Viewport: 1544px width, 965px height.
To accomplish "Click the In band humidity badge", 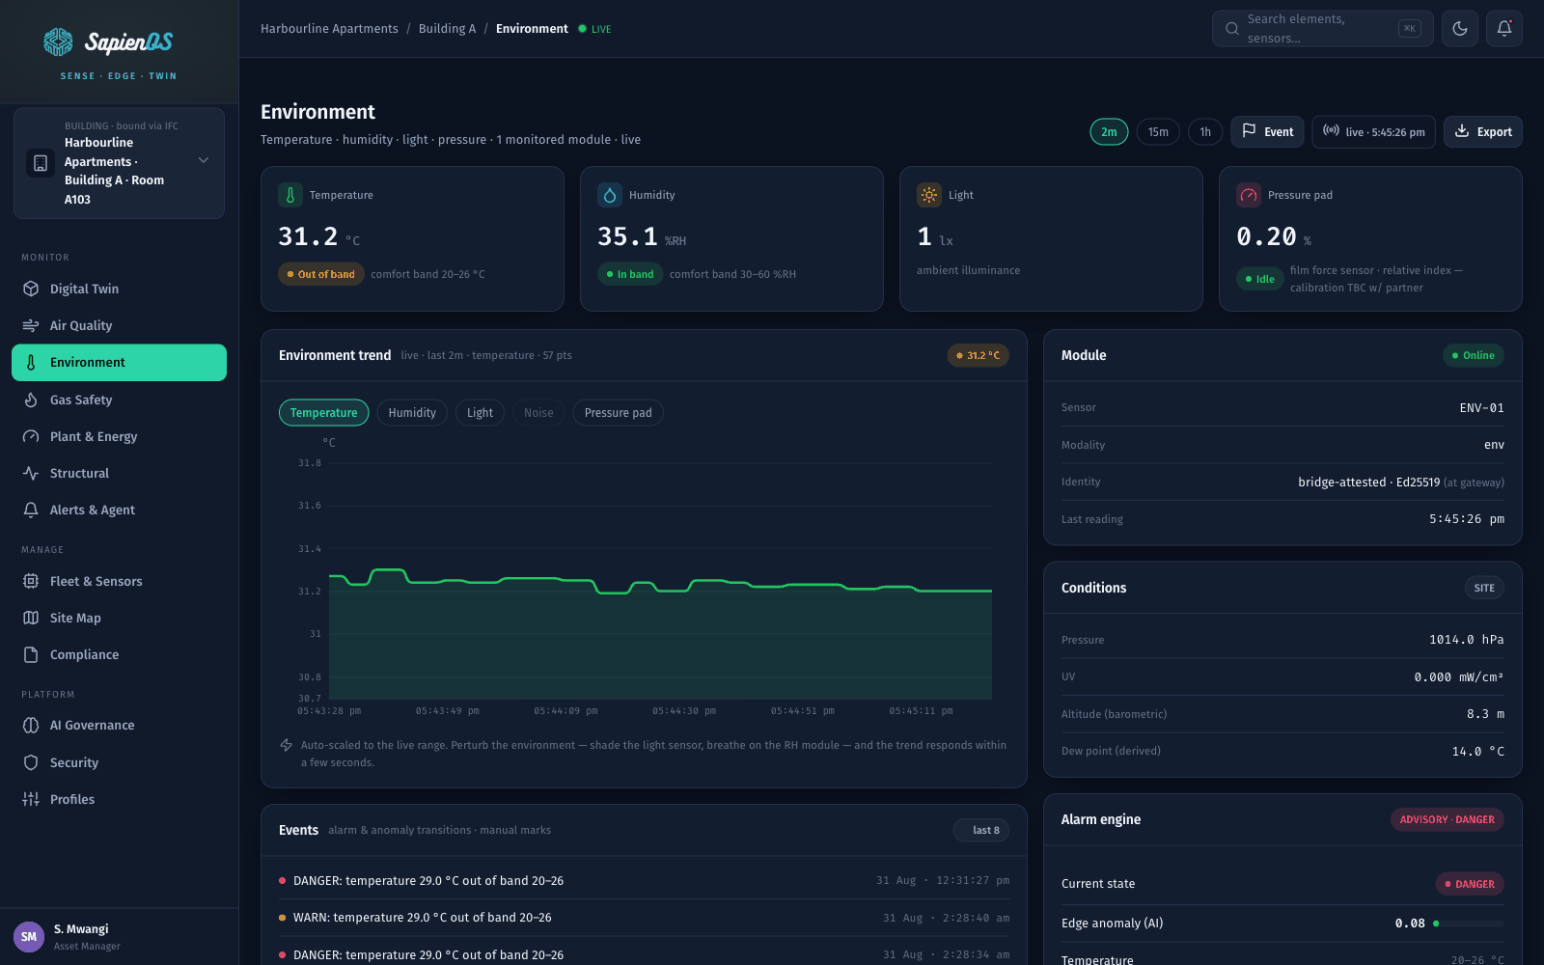I will [x=630, y=274].
